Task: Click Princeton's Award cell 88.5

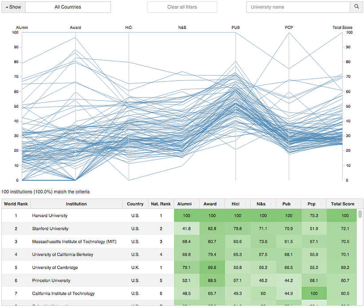Action: 212,280
